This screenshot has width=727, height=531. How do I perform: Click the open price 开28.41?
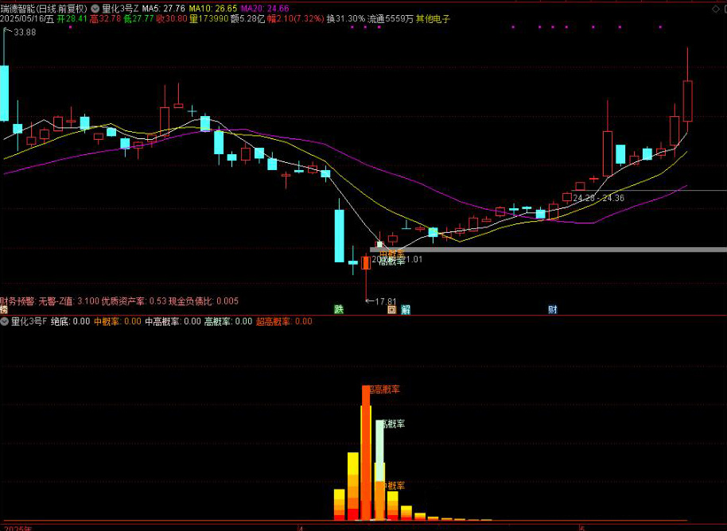pyautogui.click(x=72, y=19)
